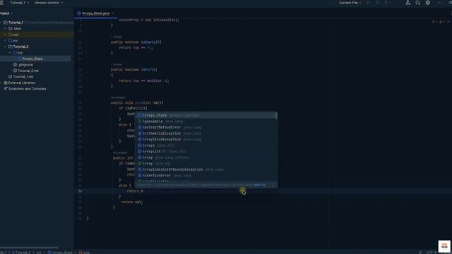This screenshot has height=254, width=452.
Task: Select the Tutorial_2.iml file
Action: pos(28,71)
